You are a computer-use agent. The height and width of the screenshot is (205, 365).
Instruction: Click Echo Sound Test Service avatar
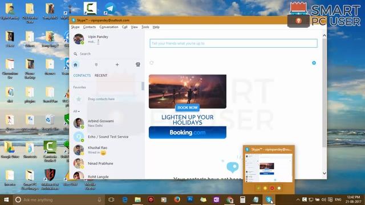pyautogui.click(x=79, y=137)
